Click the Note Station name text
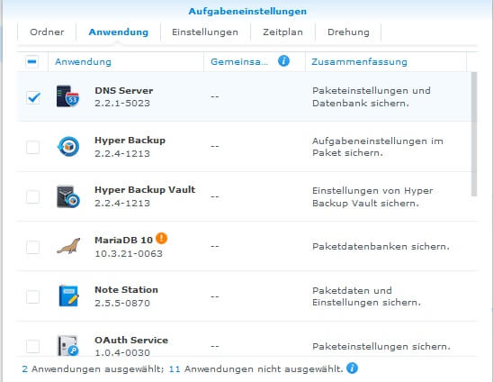 pyautogui.click(x=126, y=290)
